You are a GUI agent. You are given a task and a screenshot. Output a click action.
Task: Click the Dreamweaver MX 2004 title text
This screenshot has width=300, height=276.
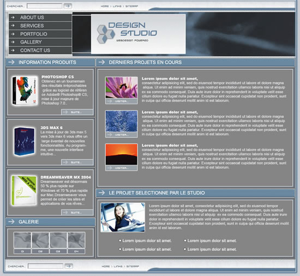pyautogui.click(x=65, y=177)
